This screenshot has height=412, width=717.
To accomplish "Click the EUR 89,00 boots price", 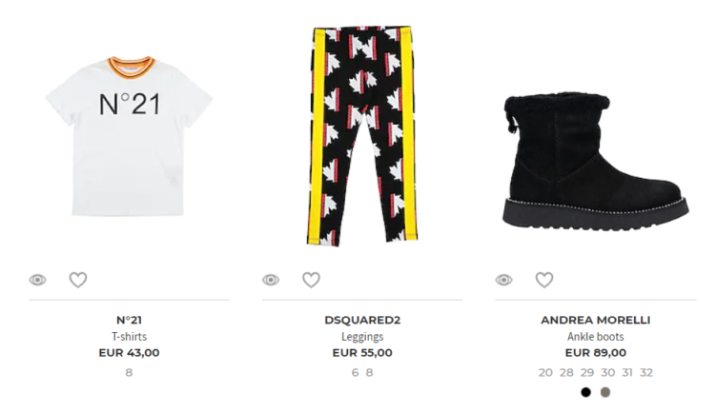I will coord(595,353).
